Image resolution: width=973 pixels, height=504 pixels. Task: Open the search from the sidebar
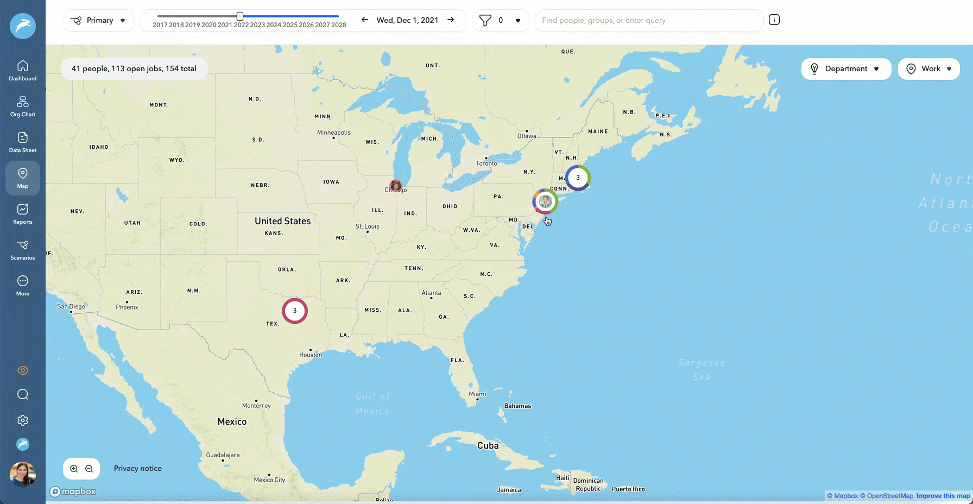(22, 394)
